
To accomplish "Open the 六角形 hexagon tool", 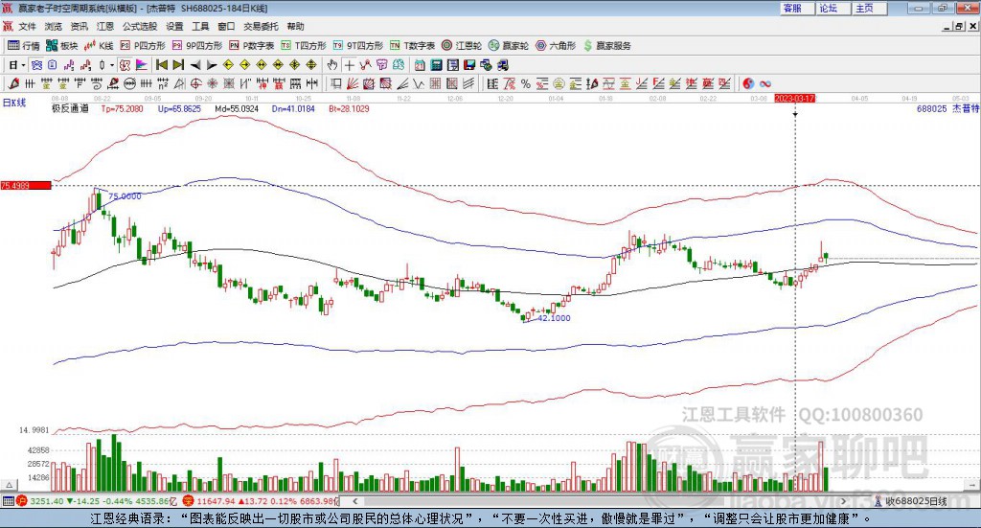I will coord(556,46).
